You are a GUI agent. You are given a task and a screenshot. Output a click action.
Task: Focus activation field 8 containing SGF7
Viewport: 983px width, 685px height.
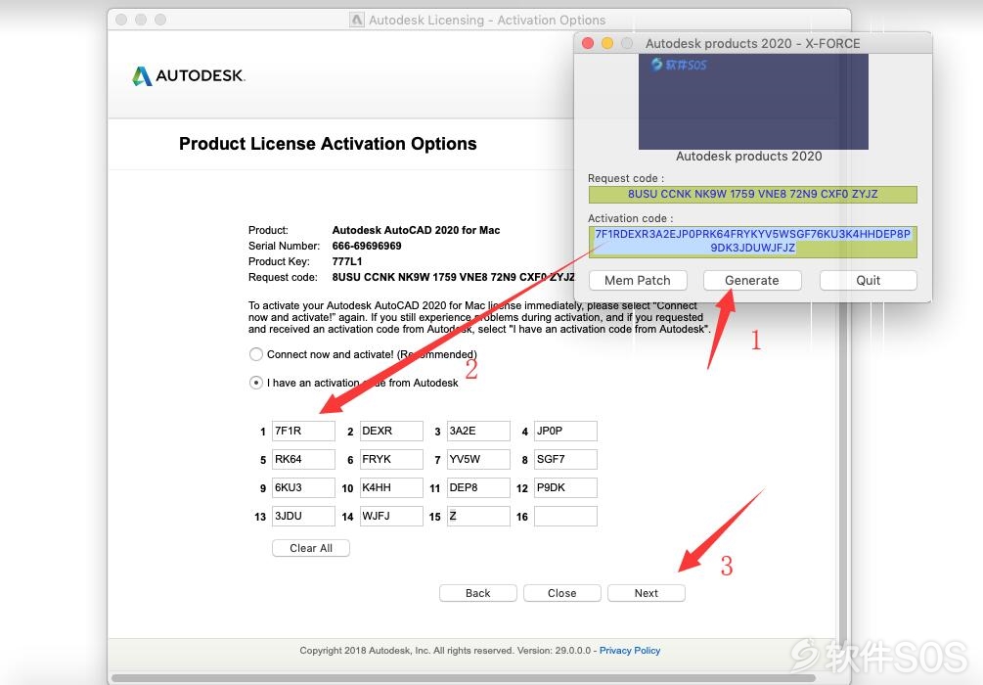565,459
